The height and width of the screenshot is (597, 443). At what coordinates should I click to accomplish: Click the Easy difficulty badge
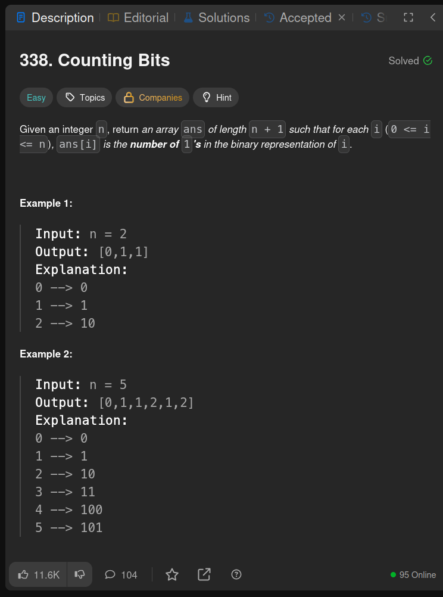click(36, 98)
